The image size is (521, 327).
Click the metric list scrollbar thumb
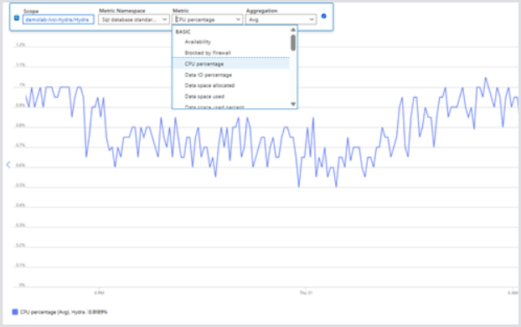[293, 43]
